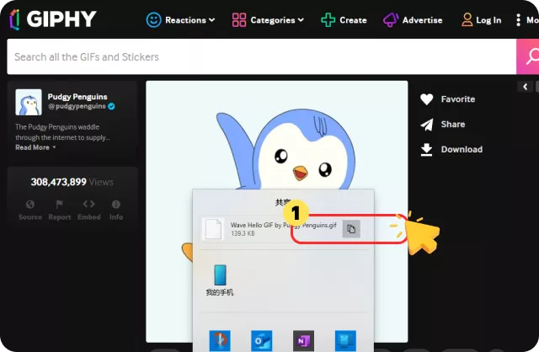Click the 308,473,899 Views count
The width and height of the screenshot is (539, 352).
pos(72,182)
